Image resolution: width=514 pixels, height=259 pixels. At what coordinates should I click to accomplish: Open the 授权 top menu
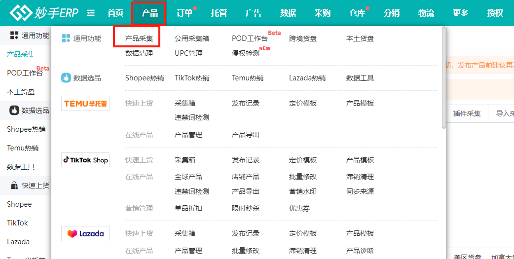click(x=495, y=13)
